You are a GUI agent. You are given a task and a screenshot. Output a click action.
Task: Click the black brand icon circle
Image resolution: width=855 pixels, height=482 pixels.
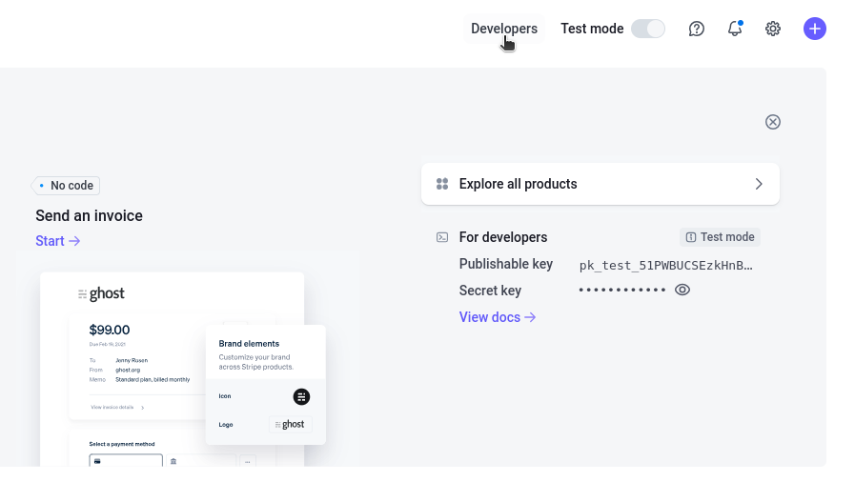point(301,396)
